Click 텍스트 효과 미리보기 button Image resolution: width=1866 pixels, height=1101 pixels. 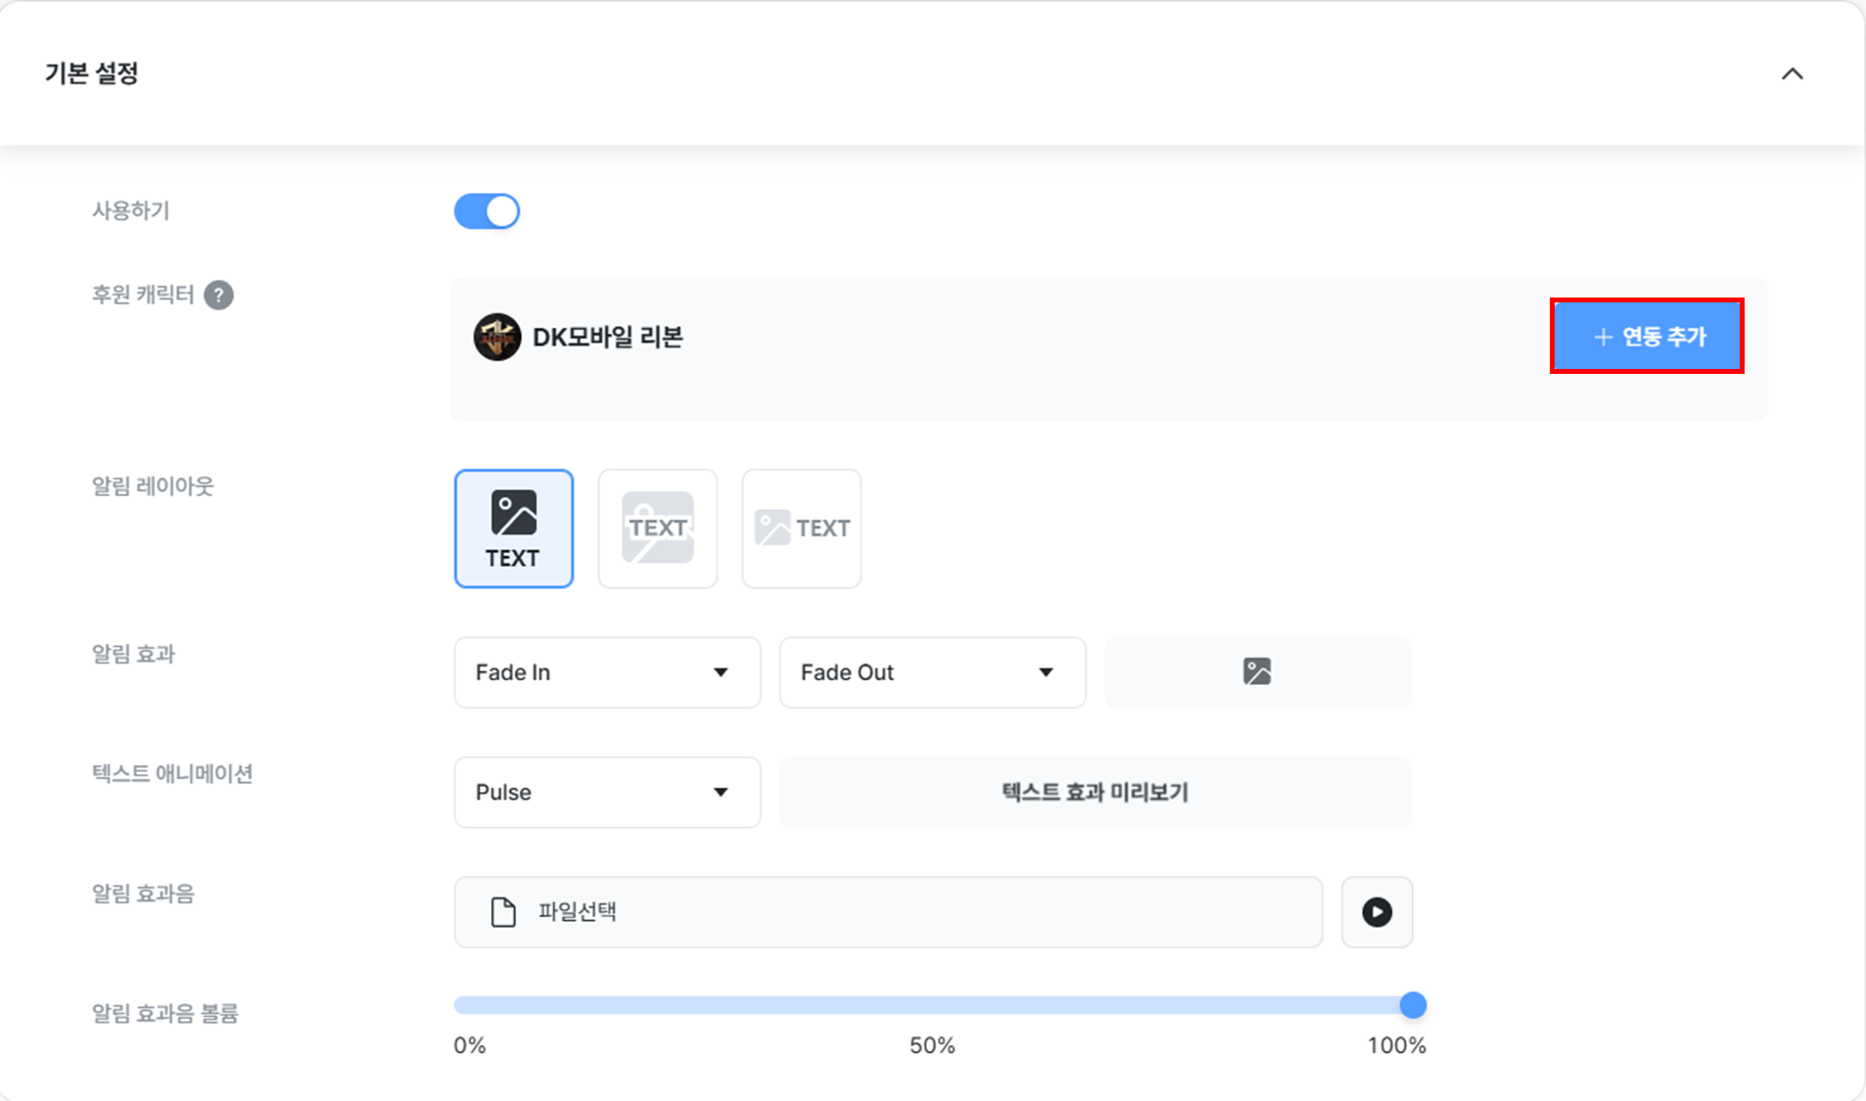coord(1095,792)
